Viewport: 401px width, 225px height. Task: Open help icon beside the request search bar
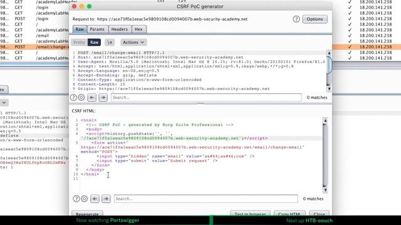click(x=73, y=97)
